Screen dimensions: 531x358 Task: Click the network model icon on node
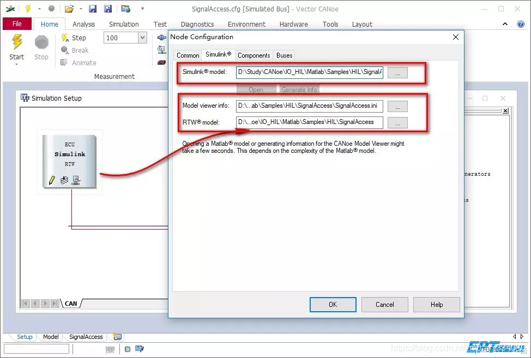[76, 180]
